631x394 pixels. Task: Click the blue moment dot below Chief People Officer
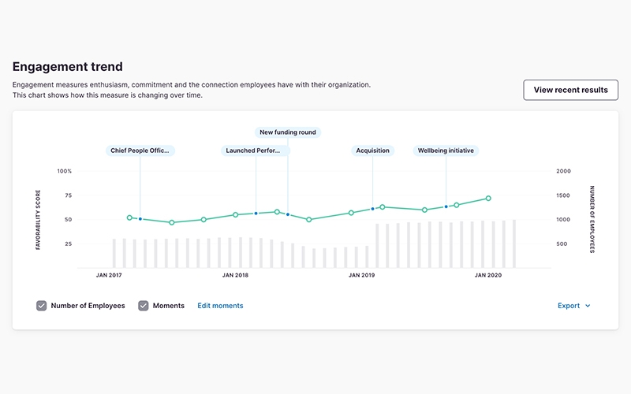point(140,219)
